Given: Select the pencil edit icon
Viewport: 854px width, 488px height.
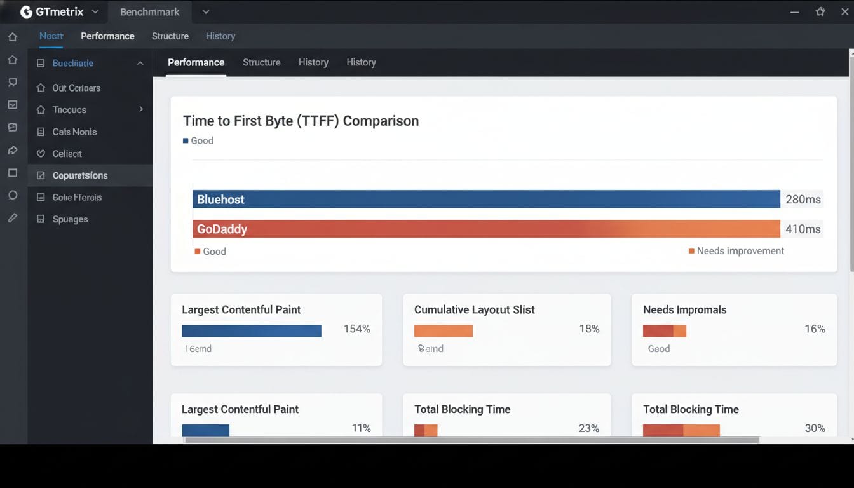Looking at the screenshot, I should click(12, 218).
